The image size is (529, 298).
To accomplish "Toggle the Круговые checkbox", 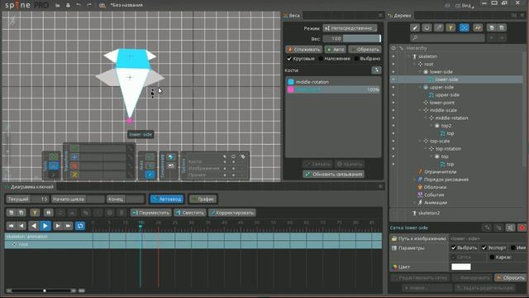I will click(289, 59).
